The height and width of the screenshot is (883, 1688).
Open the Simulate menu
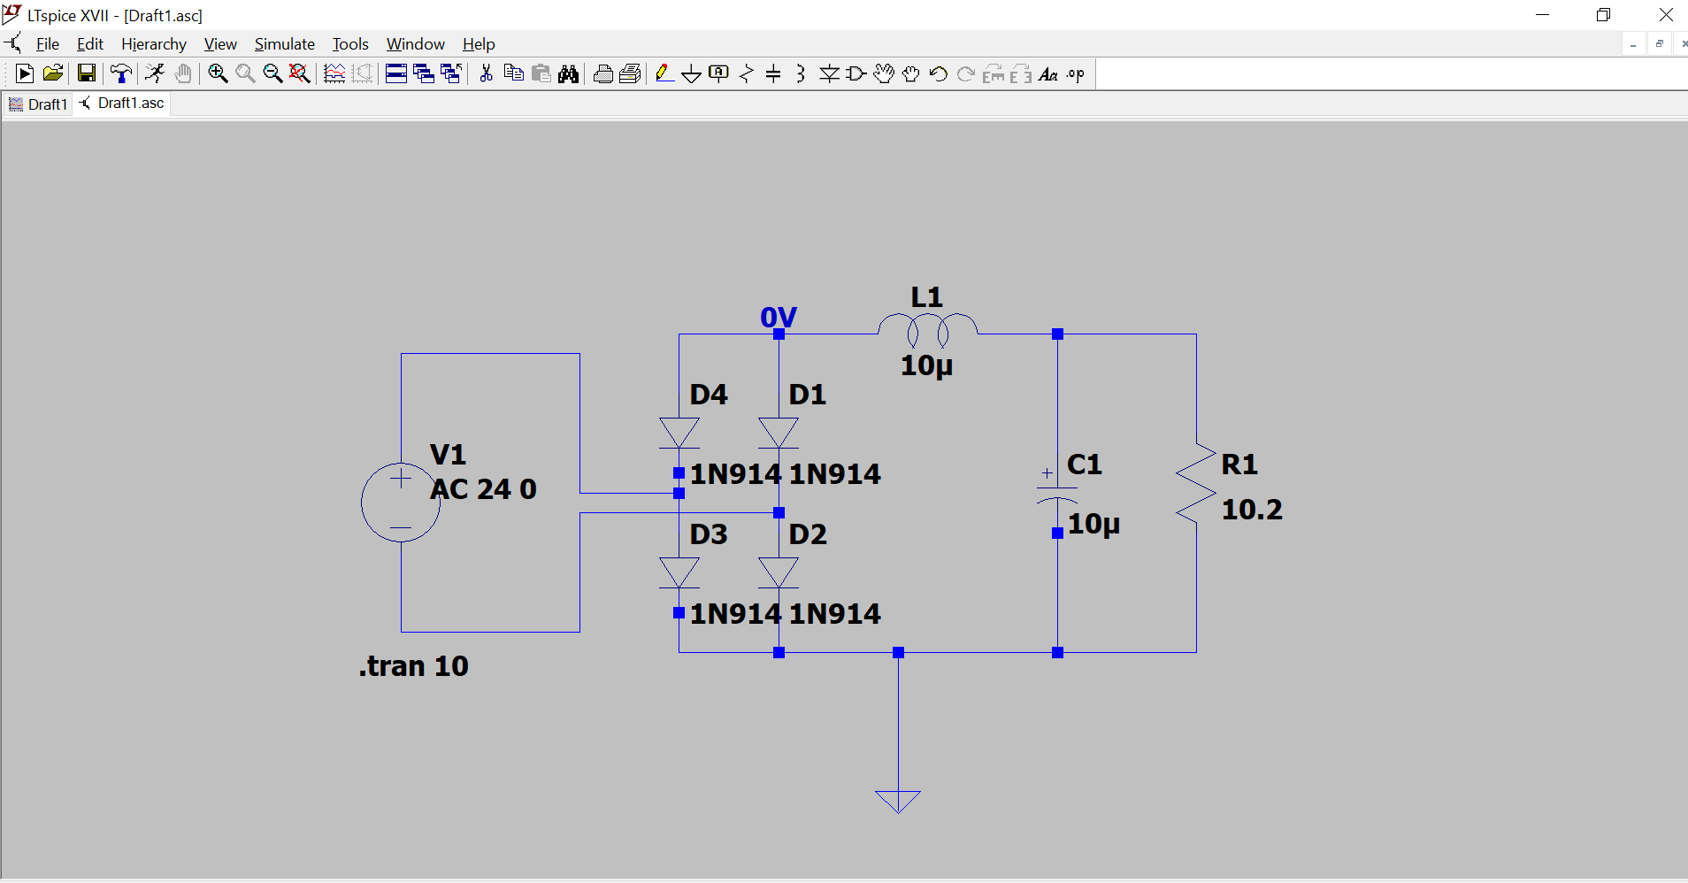pos(284,43)
